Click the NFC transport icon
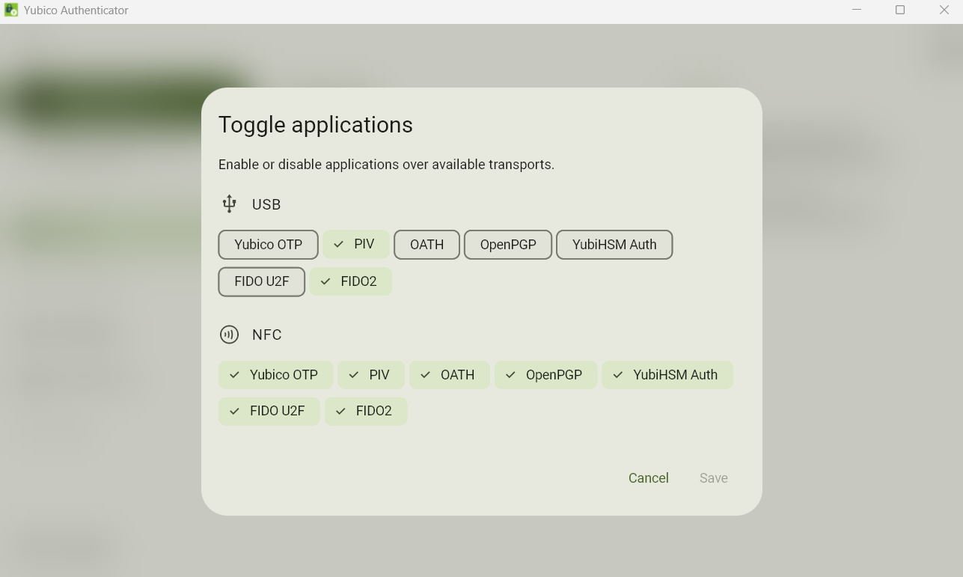The image size is (963, 577). click(229, 335)
